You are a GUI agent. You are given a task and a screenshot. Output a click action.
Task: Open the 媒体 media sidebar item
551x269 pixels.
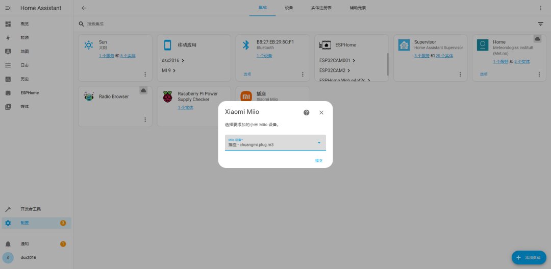click(x=37, y=107)
